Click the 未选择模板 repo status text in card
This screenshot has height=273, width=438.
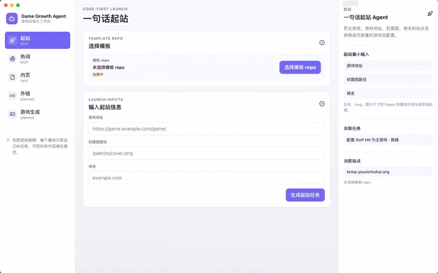pyautogui.click(x=108, y=67)
